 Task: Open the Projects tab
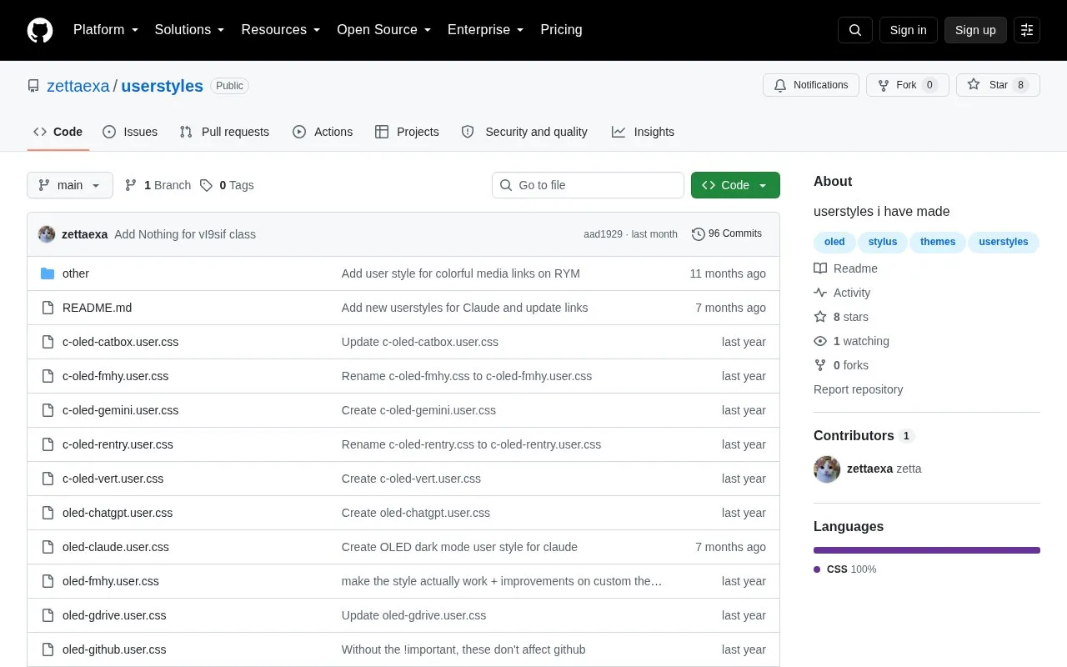(x=407, y=132)
